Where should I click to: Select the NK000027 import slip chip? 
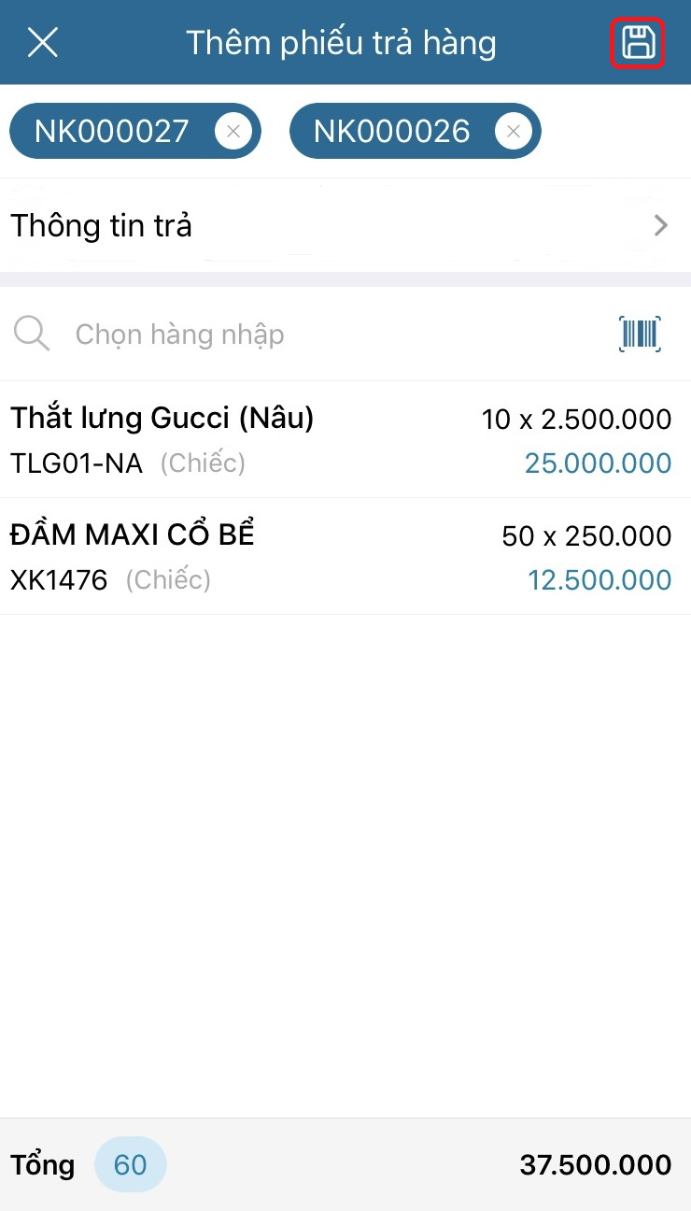coord(112,132)
